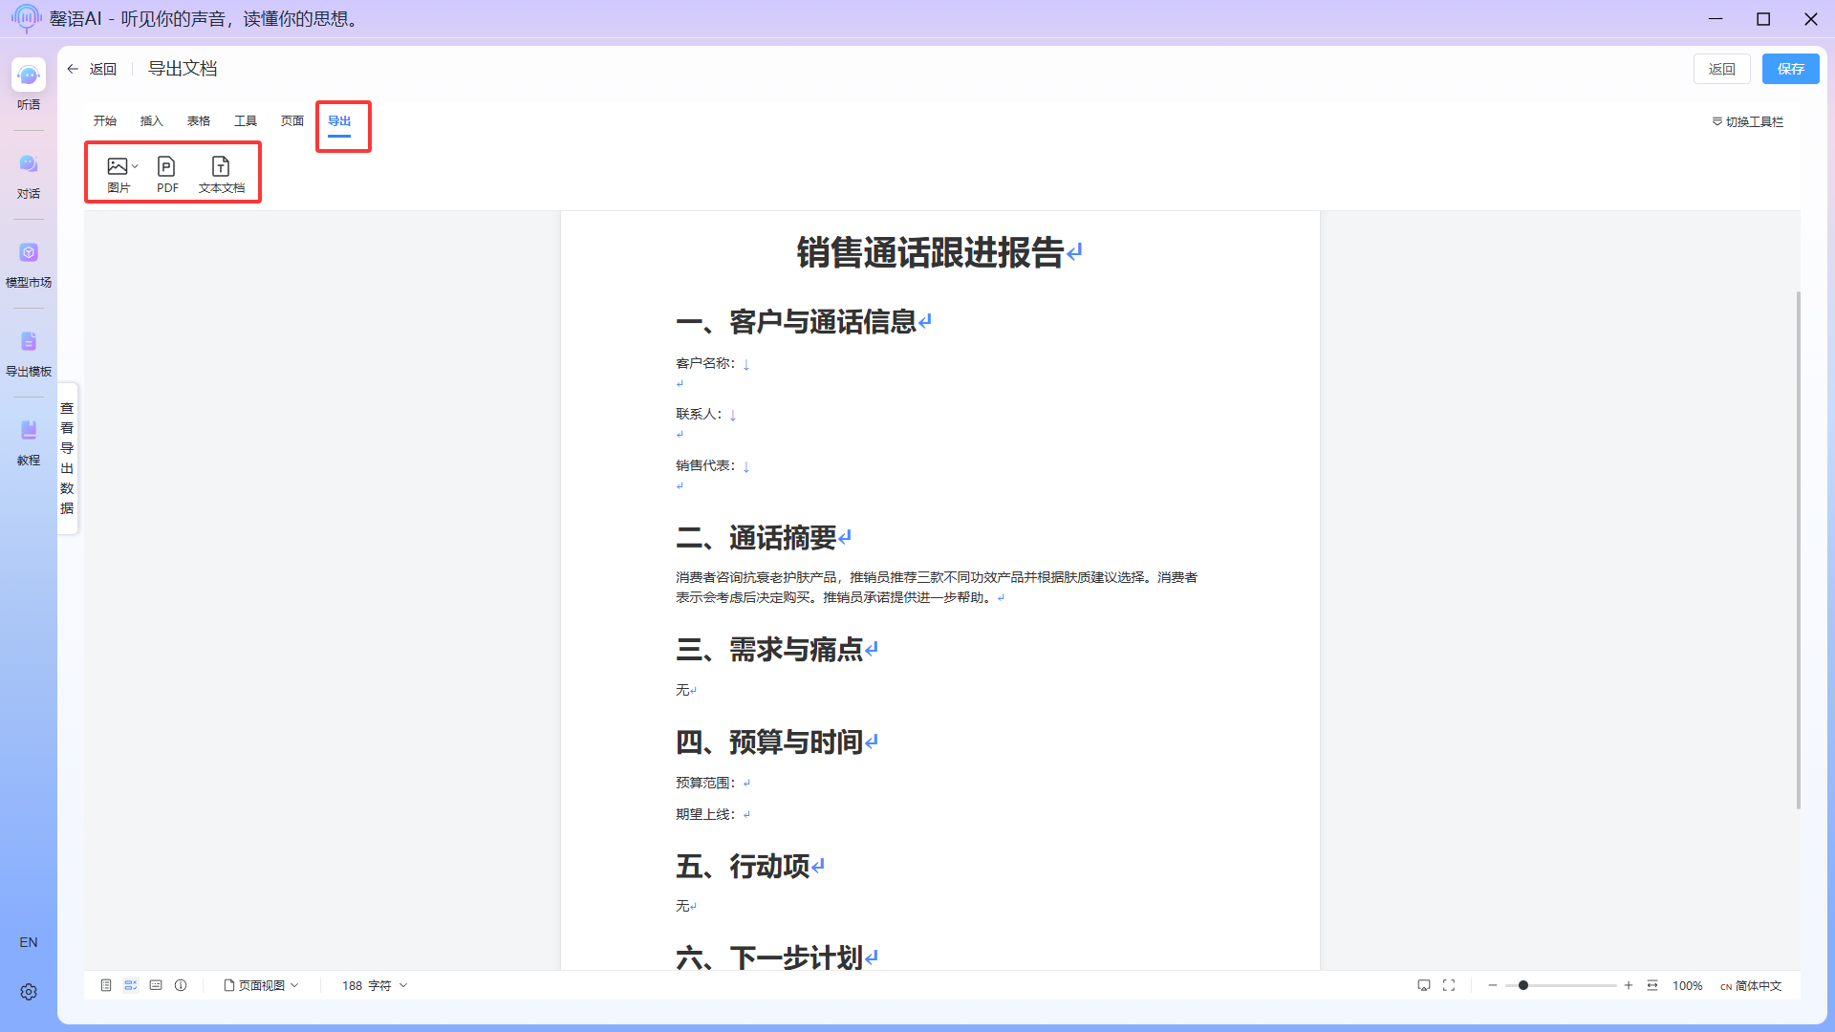Click the 四、预算与时间 heading
Image resolution: width=1835 pixels, height=1032 pixels.
coord(769,742)
